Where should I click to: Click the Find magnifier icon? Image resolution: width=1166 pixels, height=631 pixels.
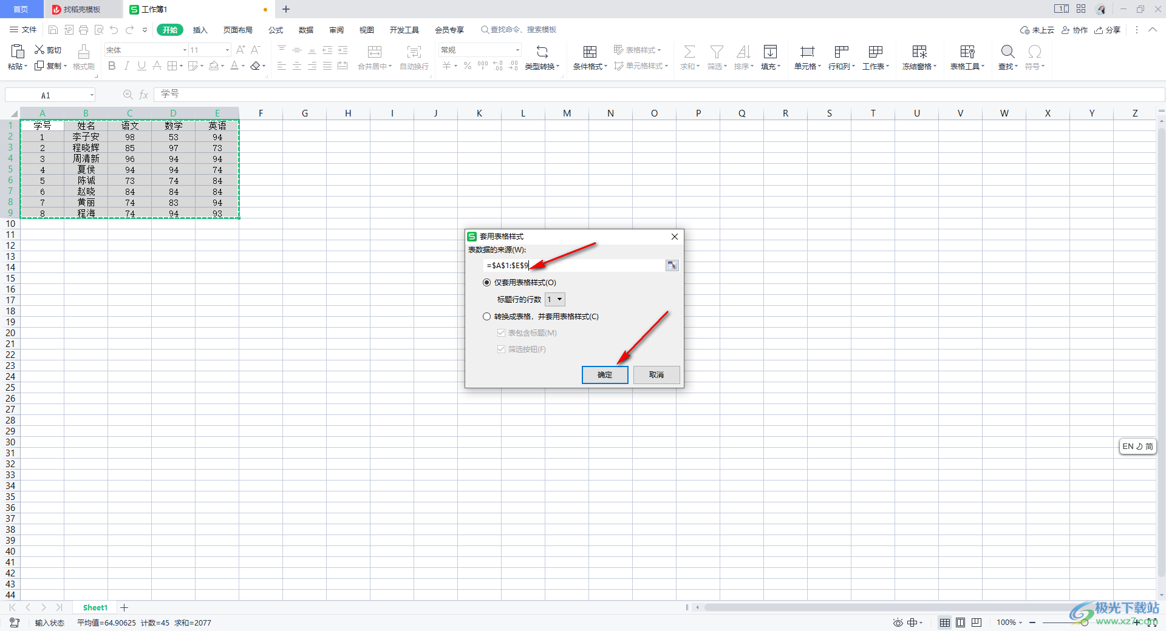pos(1007,52)
